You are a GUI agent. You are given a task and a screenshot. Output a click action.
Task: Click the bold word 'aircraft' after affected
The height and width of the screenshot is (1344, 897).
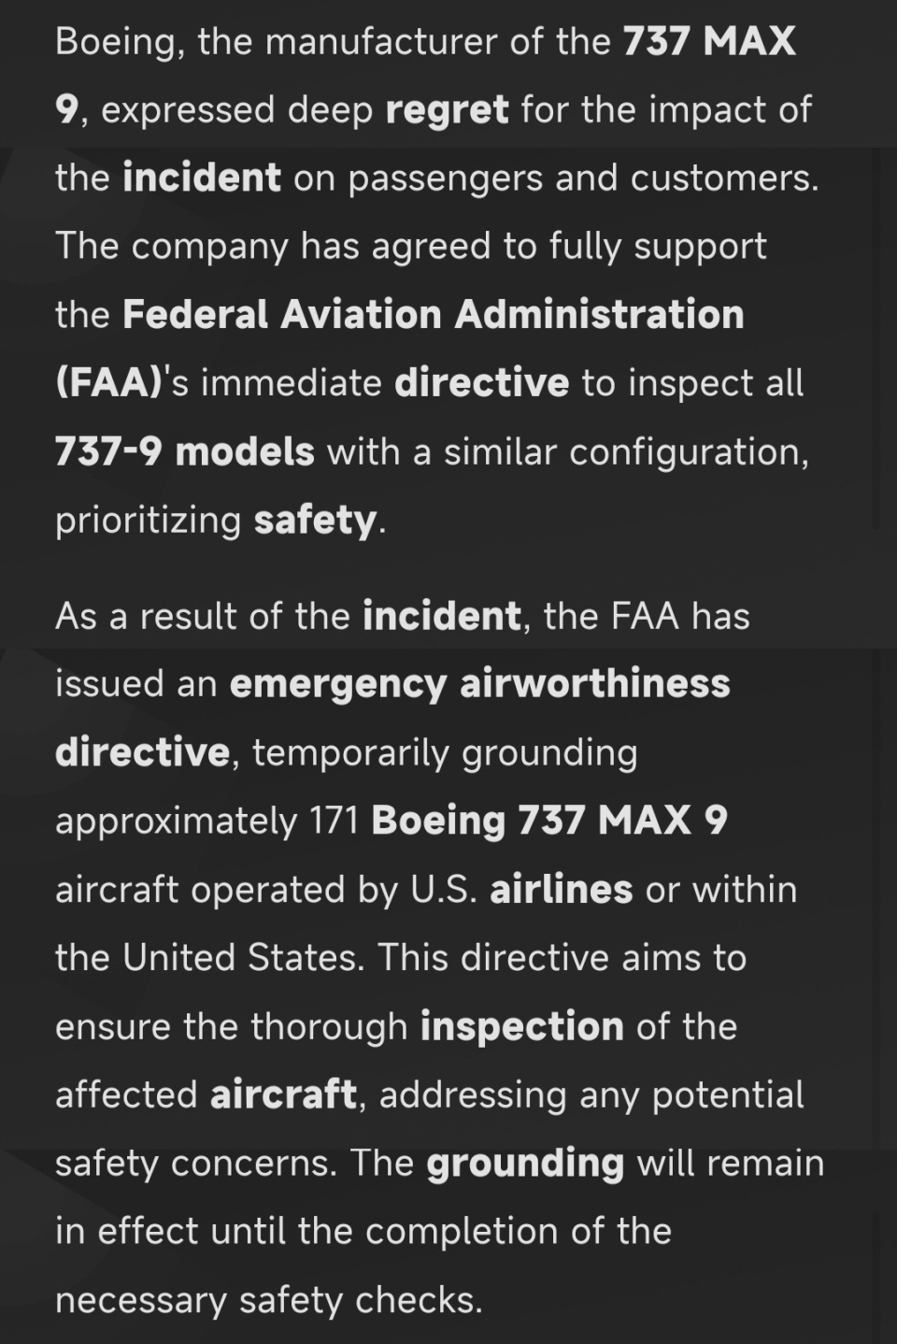click(284, 1094)
